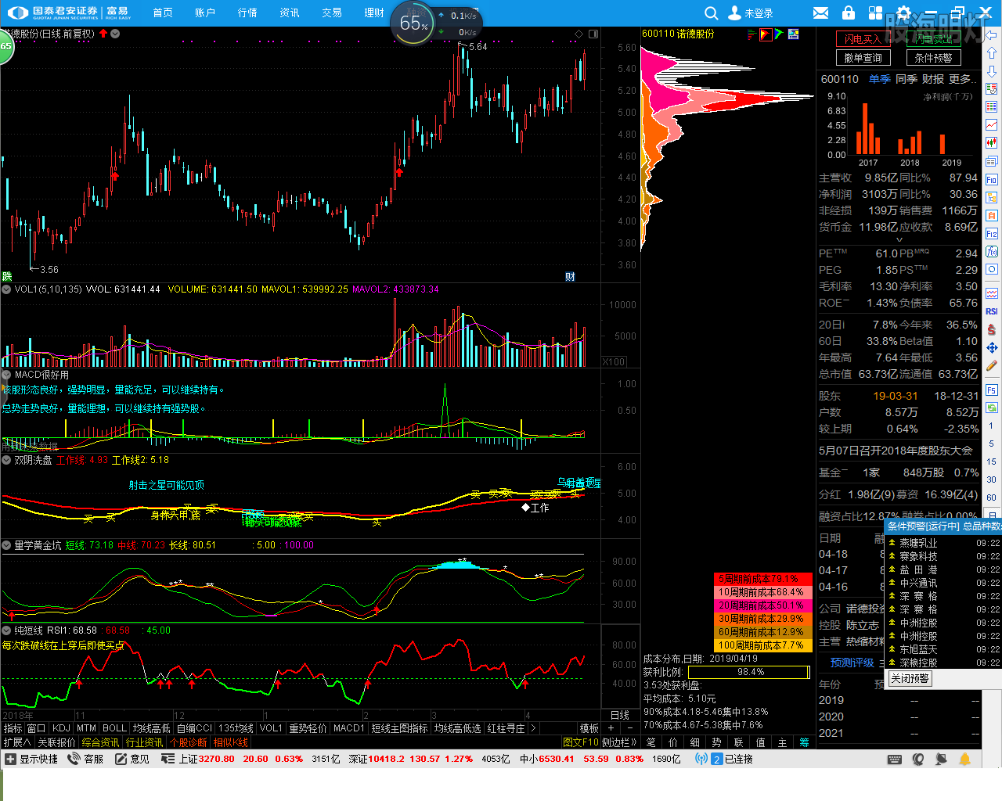1002x801 pixels.
Task: Expand the MACD很好用 indicator dropdown arrow
Action: click(x=6, y=375)
